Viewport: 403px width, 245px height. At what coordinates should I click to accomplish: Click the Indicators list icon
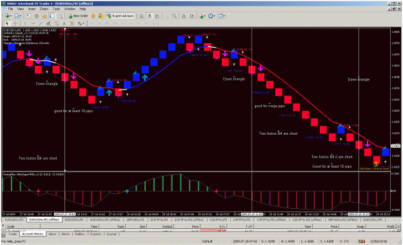201,16
